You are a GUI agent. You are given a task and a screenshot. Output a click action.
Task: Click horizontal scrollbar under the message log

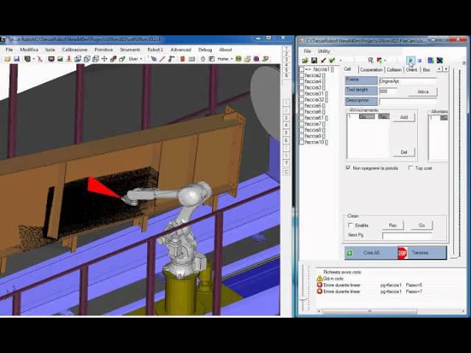pyautogui.click(x=392, y=312)
